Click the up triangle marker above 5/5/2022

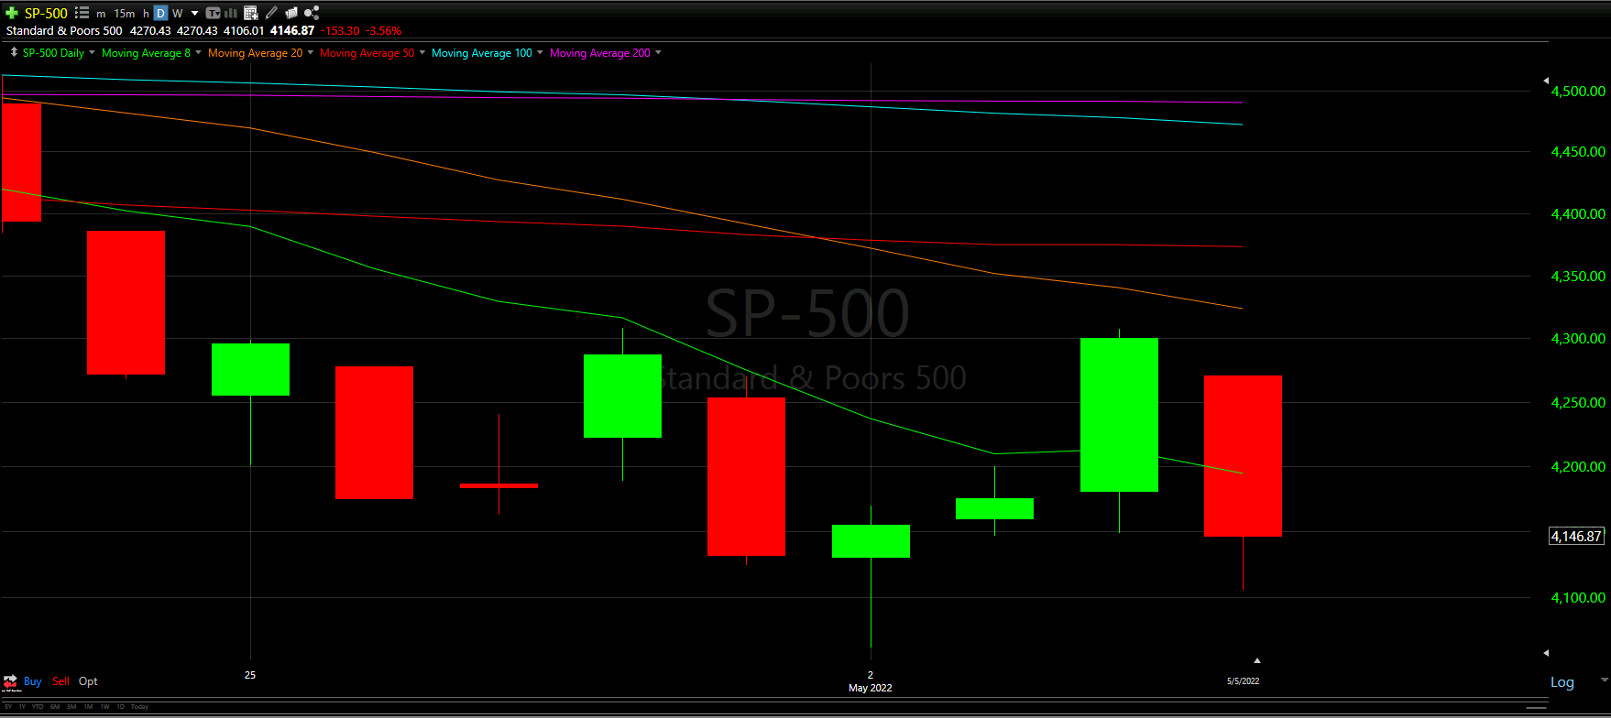[x=1257, y=660]
